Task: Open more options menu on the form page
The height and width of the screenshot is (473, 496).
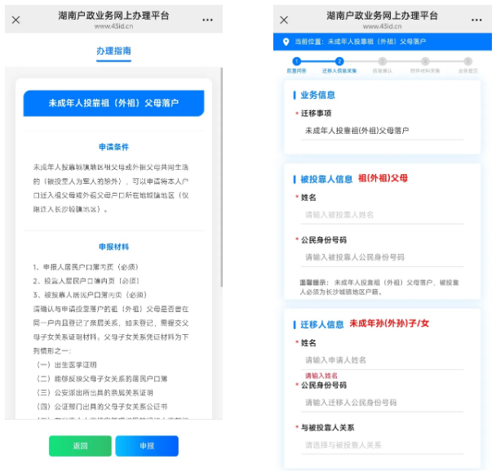Action: click(476, 20)
